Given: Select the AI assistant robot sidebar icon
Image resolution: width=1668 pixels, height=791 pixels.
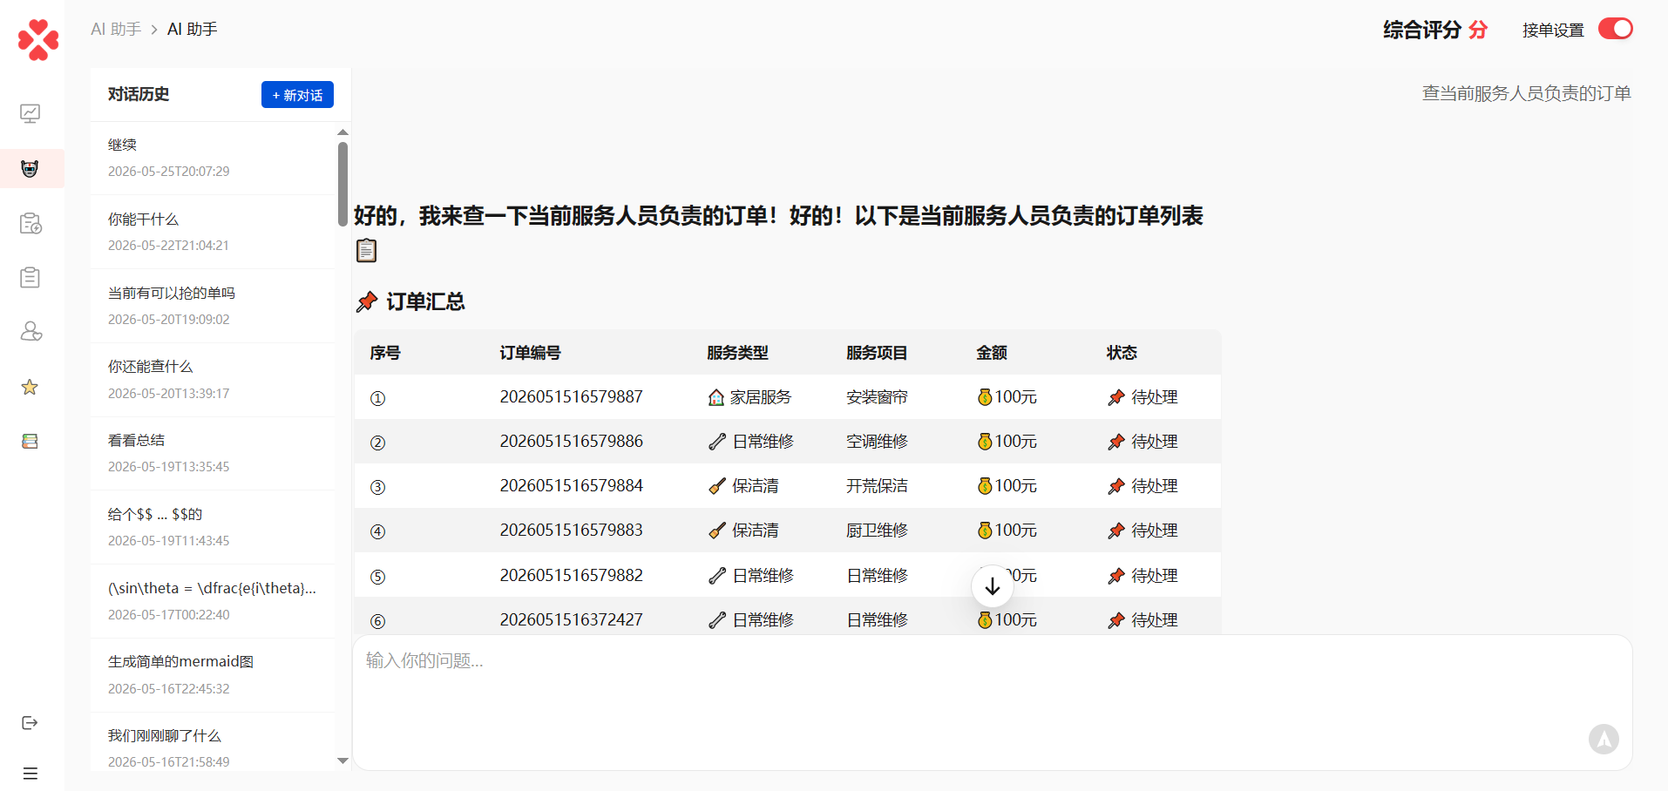Looking at the screenshot, I should pyautogui.click(x=31, y=168).
